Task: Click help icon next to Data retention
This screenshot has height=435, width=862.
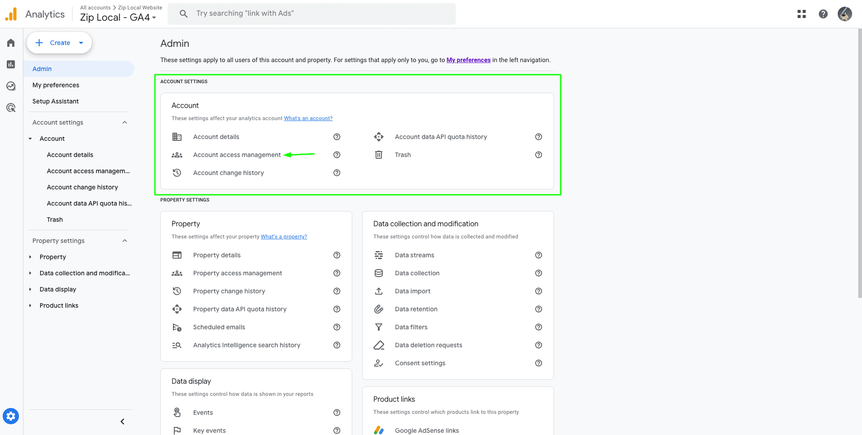Action: (539, 309)
